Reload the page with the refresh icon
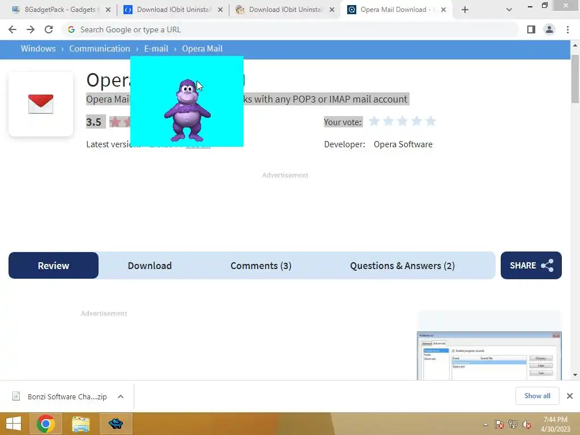Viewport: 580px width, 435px height. coord(49,29)
